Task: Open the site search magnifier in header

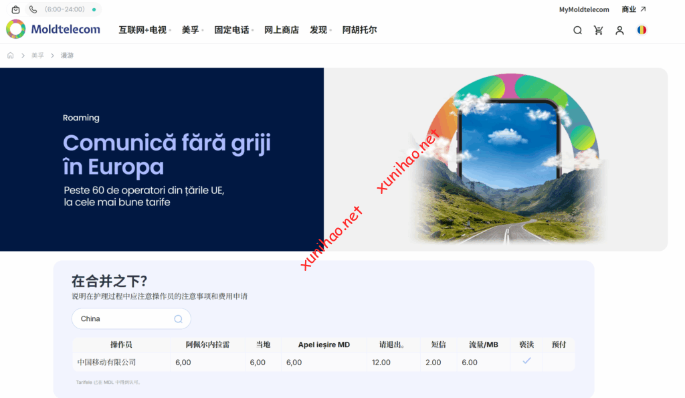Action: [x=577, y=30]
